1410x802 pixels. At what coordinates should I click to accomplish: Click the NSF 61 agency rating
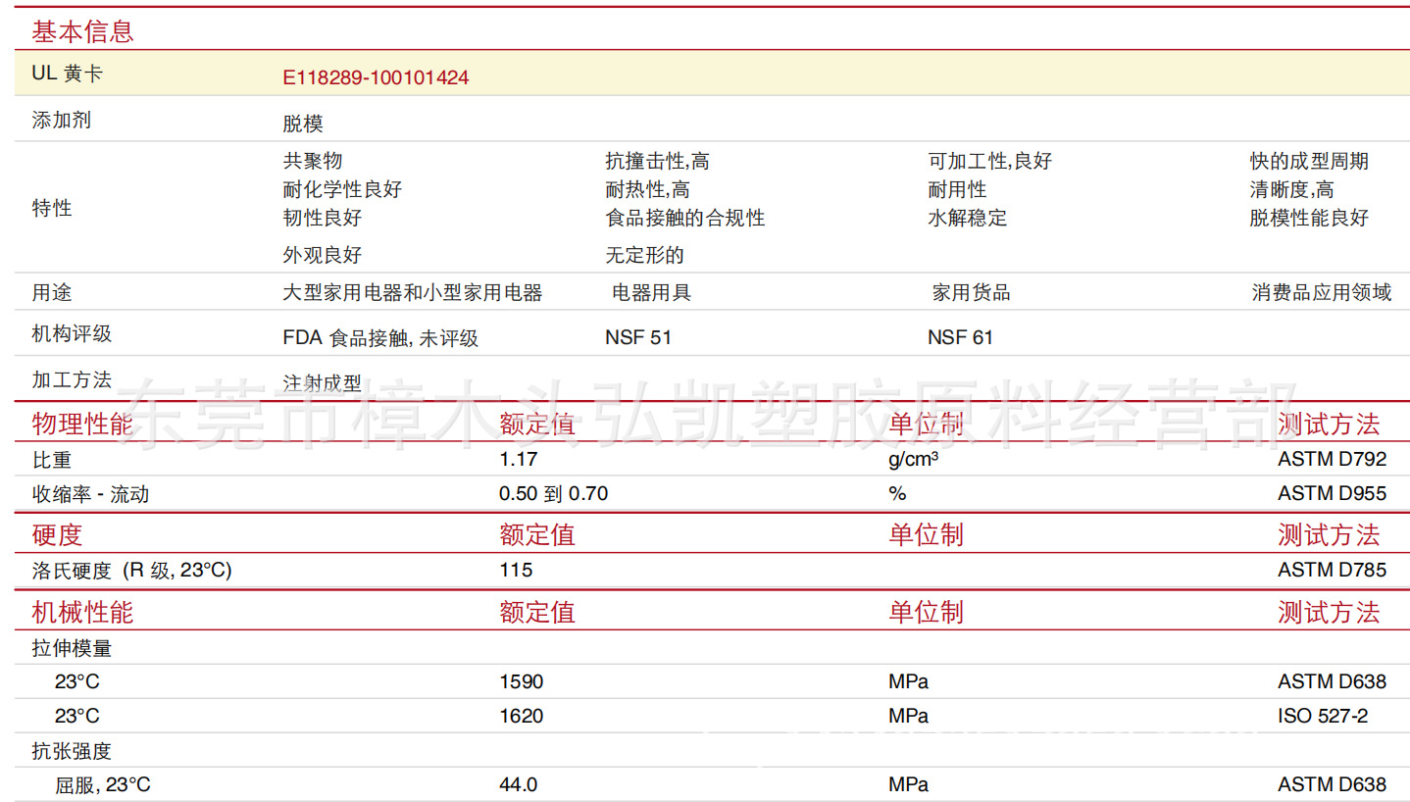click(960, 337)
